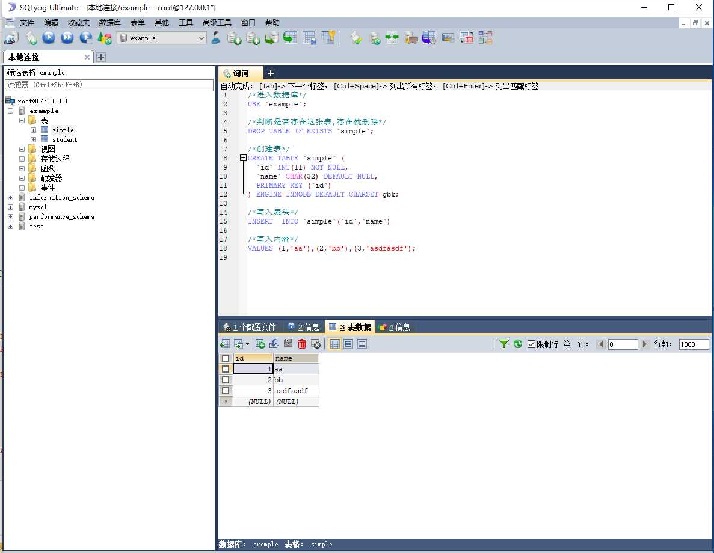
Task: Click the asdfasdf cell in name column
Action: 296,391
